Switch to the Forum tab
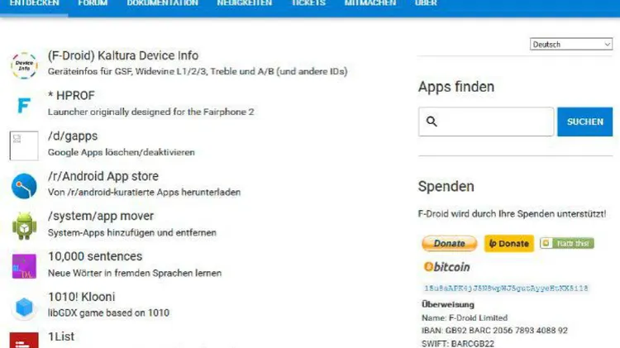 [x=93, y=3]
